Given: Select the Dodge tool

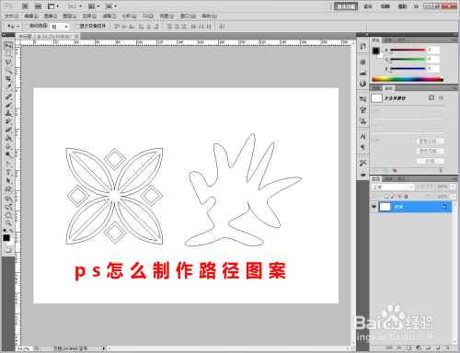Looking at the screenshot, I should coord(8,154).
